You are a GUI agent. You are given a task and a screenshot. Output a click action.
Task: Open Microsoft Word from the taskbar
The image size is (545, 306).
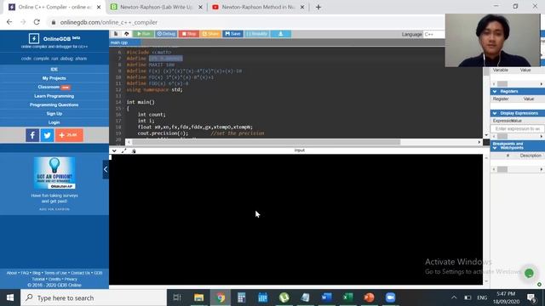(326, 297)
